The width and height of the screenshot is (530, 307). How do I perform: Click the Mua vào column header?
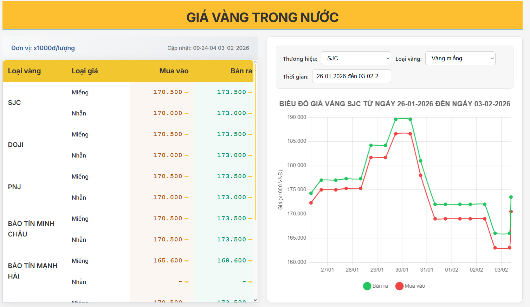(x=174, y=71)
